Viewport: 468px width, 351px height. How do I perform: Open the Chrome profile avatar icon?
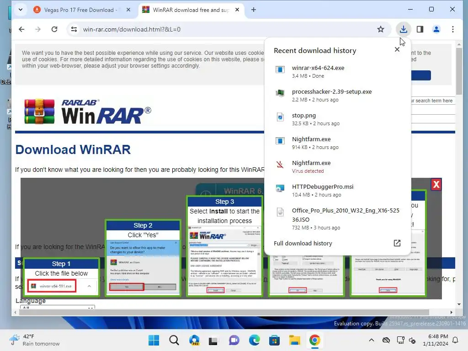click(x=436, y=29)
